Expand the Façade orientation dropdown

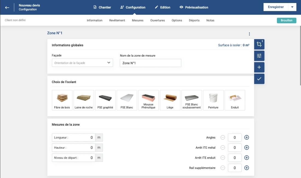(82, 63)
